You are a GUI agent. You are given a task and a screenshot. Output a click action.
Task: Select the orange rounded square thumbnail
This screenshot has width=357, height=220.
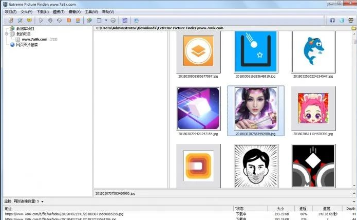coord(198,166)
